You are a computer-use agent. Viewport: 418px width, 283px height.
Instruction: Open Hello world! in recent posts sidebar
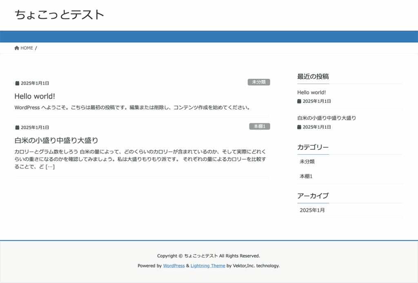pyautogui.click(x=311, y=93)
